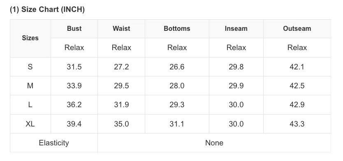Select waist value 29.5 for size M

pos(121,86)
